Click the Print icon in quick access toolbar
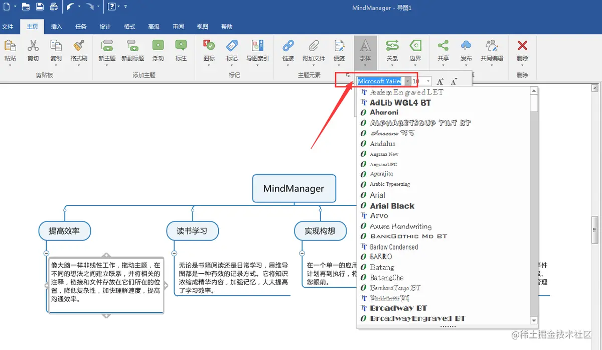602x350 pixels. (54, 7)
